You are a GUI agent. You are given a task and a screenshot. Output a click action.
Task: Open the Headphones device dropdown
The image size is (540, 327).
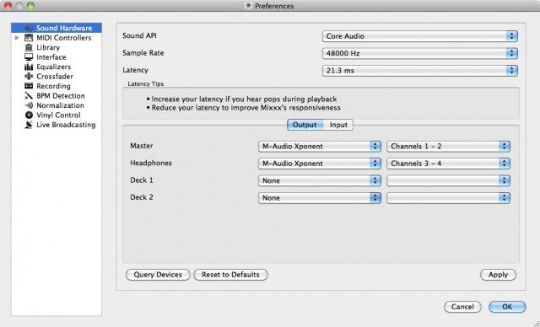[x=320, y=163]
